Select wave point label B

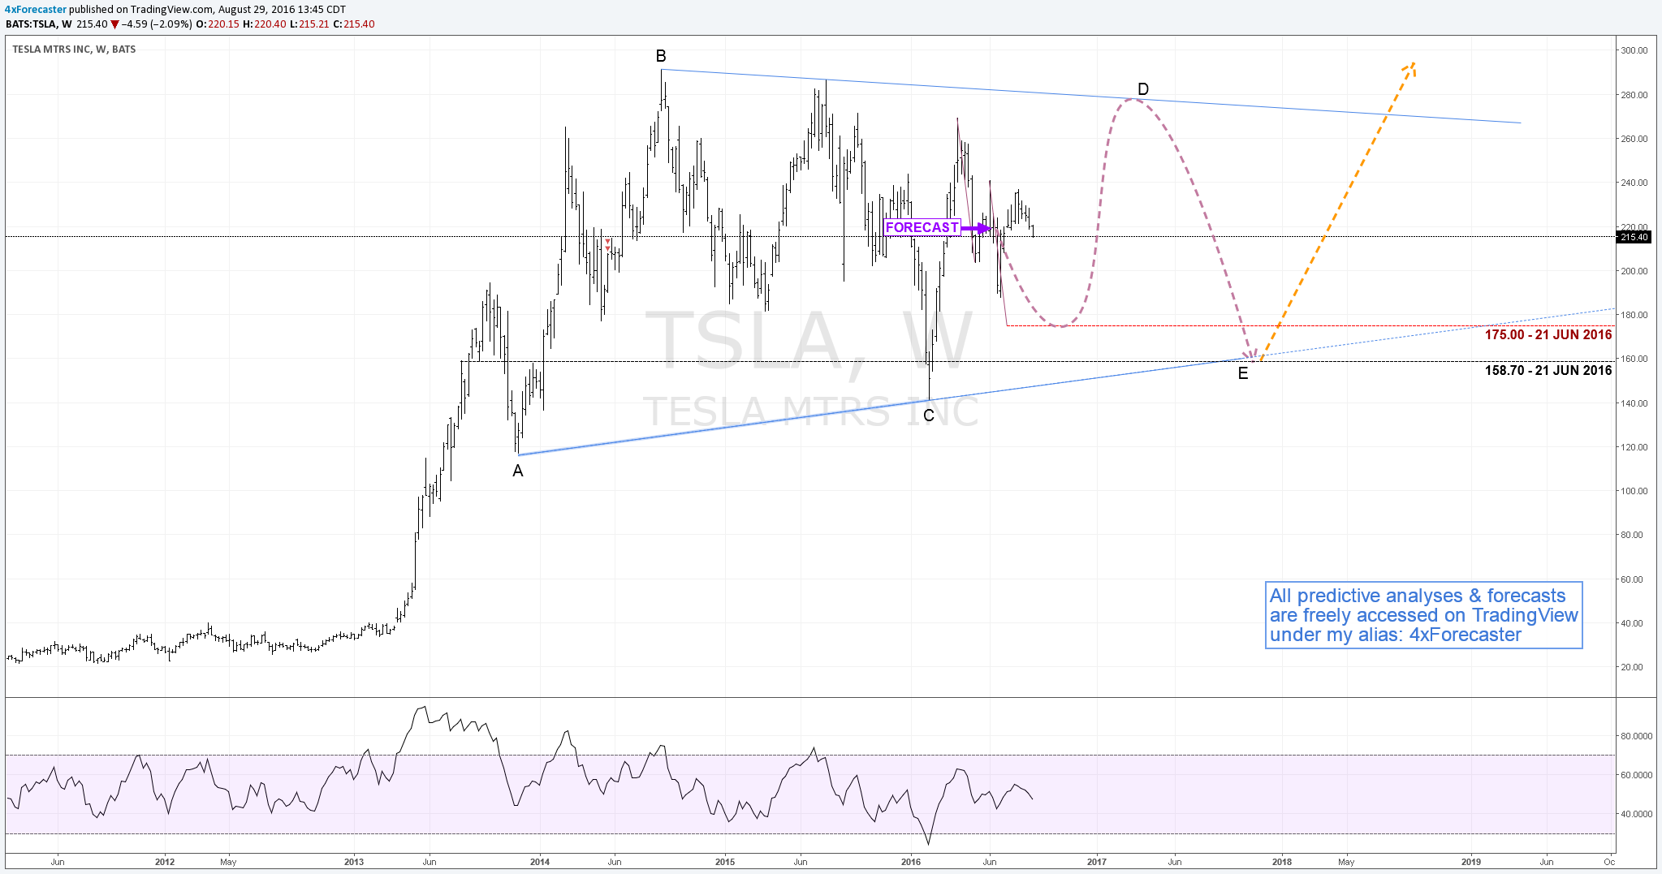(x=661, y=56)
